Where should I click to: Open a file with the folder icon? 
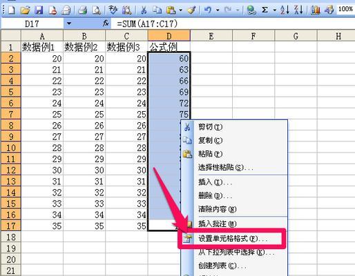pos(26,10)
